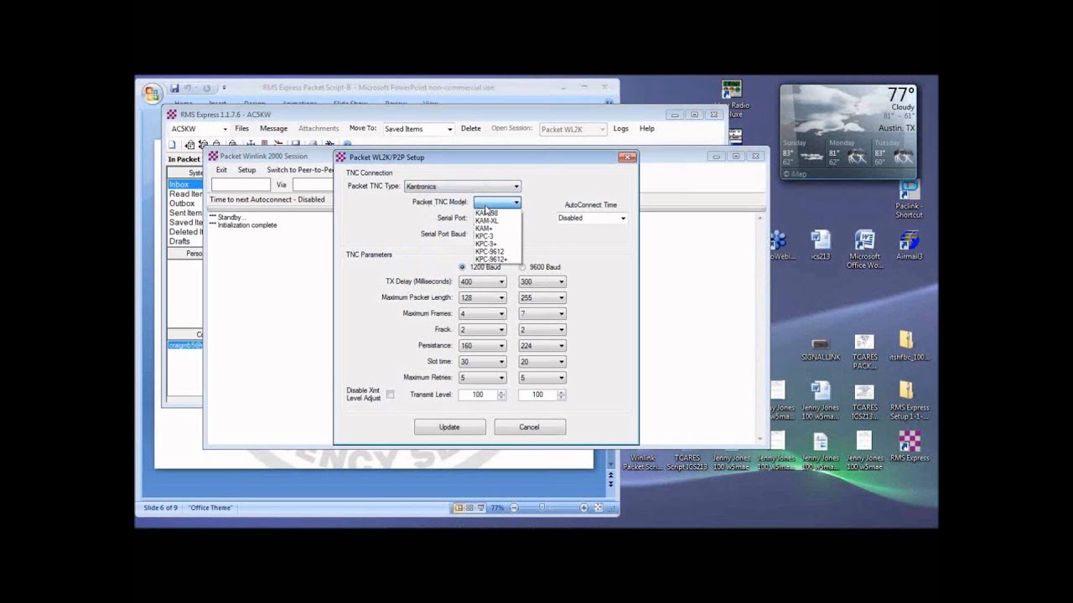1073x603 pixels.
Task: Click the PowerPoint Office button
Action: (152, 92)
